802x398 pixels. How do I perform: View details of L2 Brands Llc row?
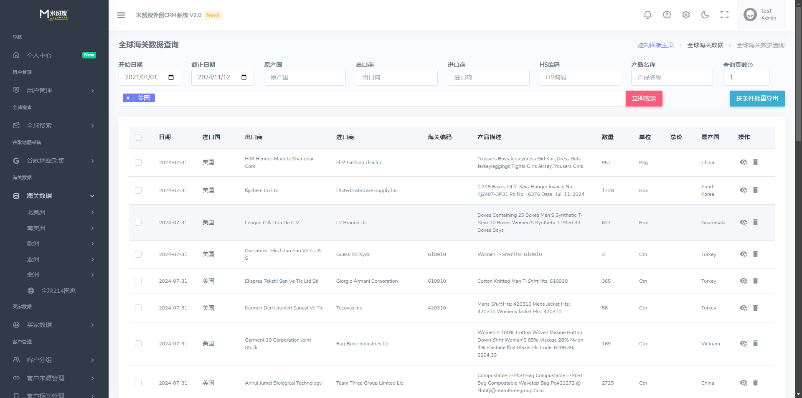pyautogui.click(x=744, y=223)
